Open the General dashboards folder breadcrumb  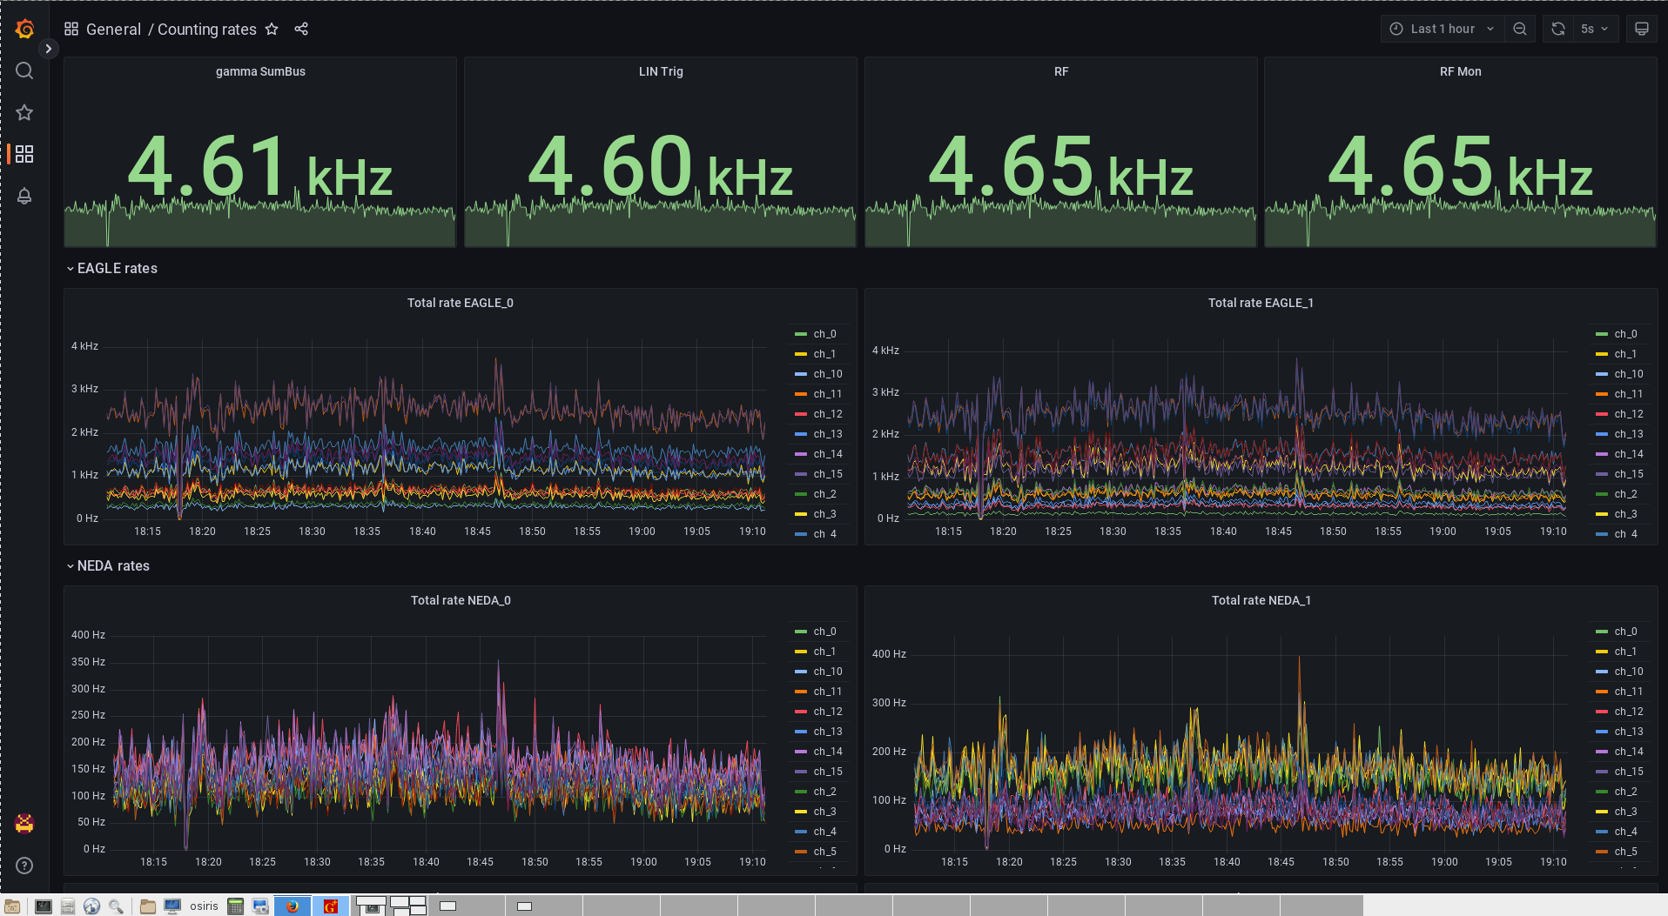pos(114,29)
